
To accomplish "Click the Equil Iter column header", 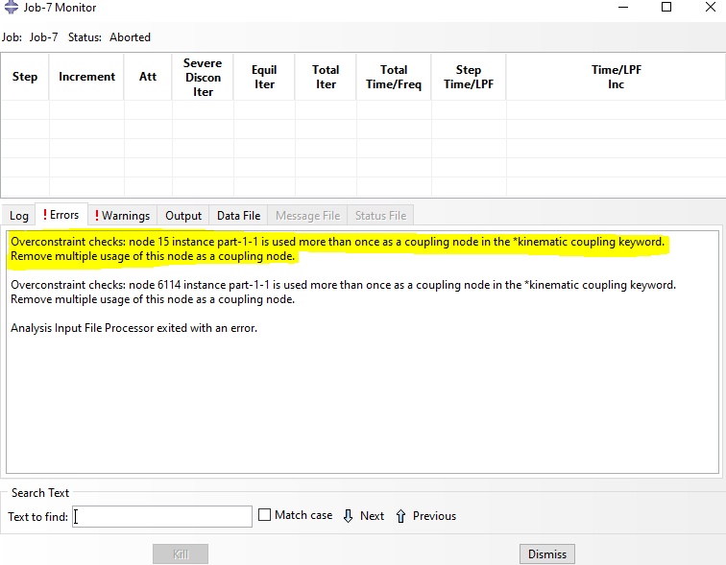I will point(264,77).
